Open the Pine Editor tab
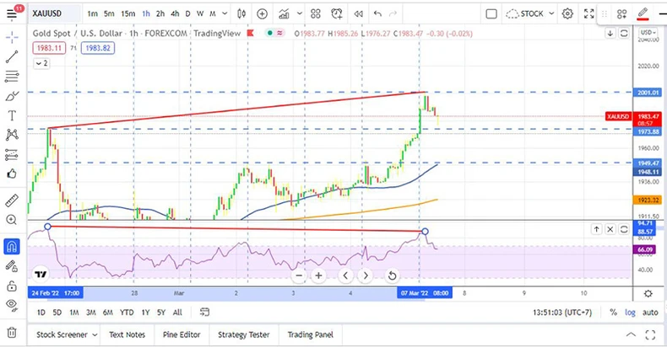Image resolution: width=667 pixels, height=347 pixels. [x=182, y=334]
